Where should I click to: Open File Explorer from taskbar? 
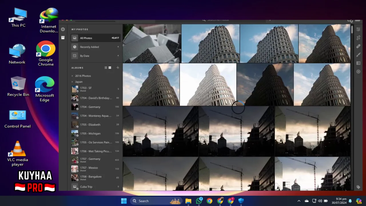(188, 201)
